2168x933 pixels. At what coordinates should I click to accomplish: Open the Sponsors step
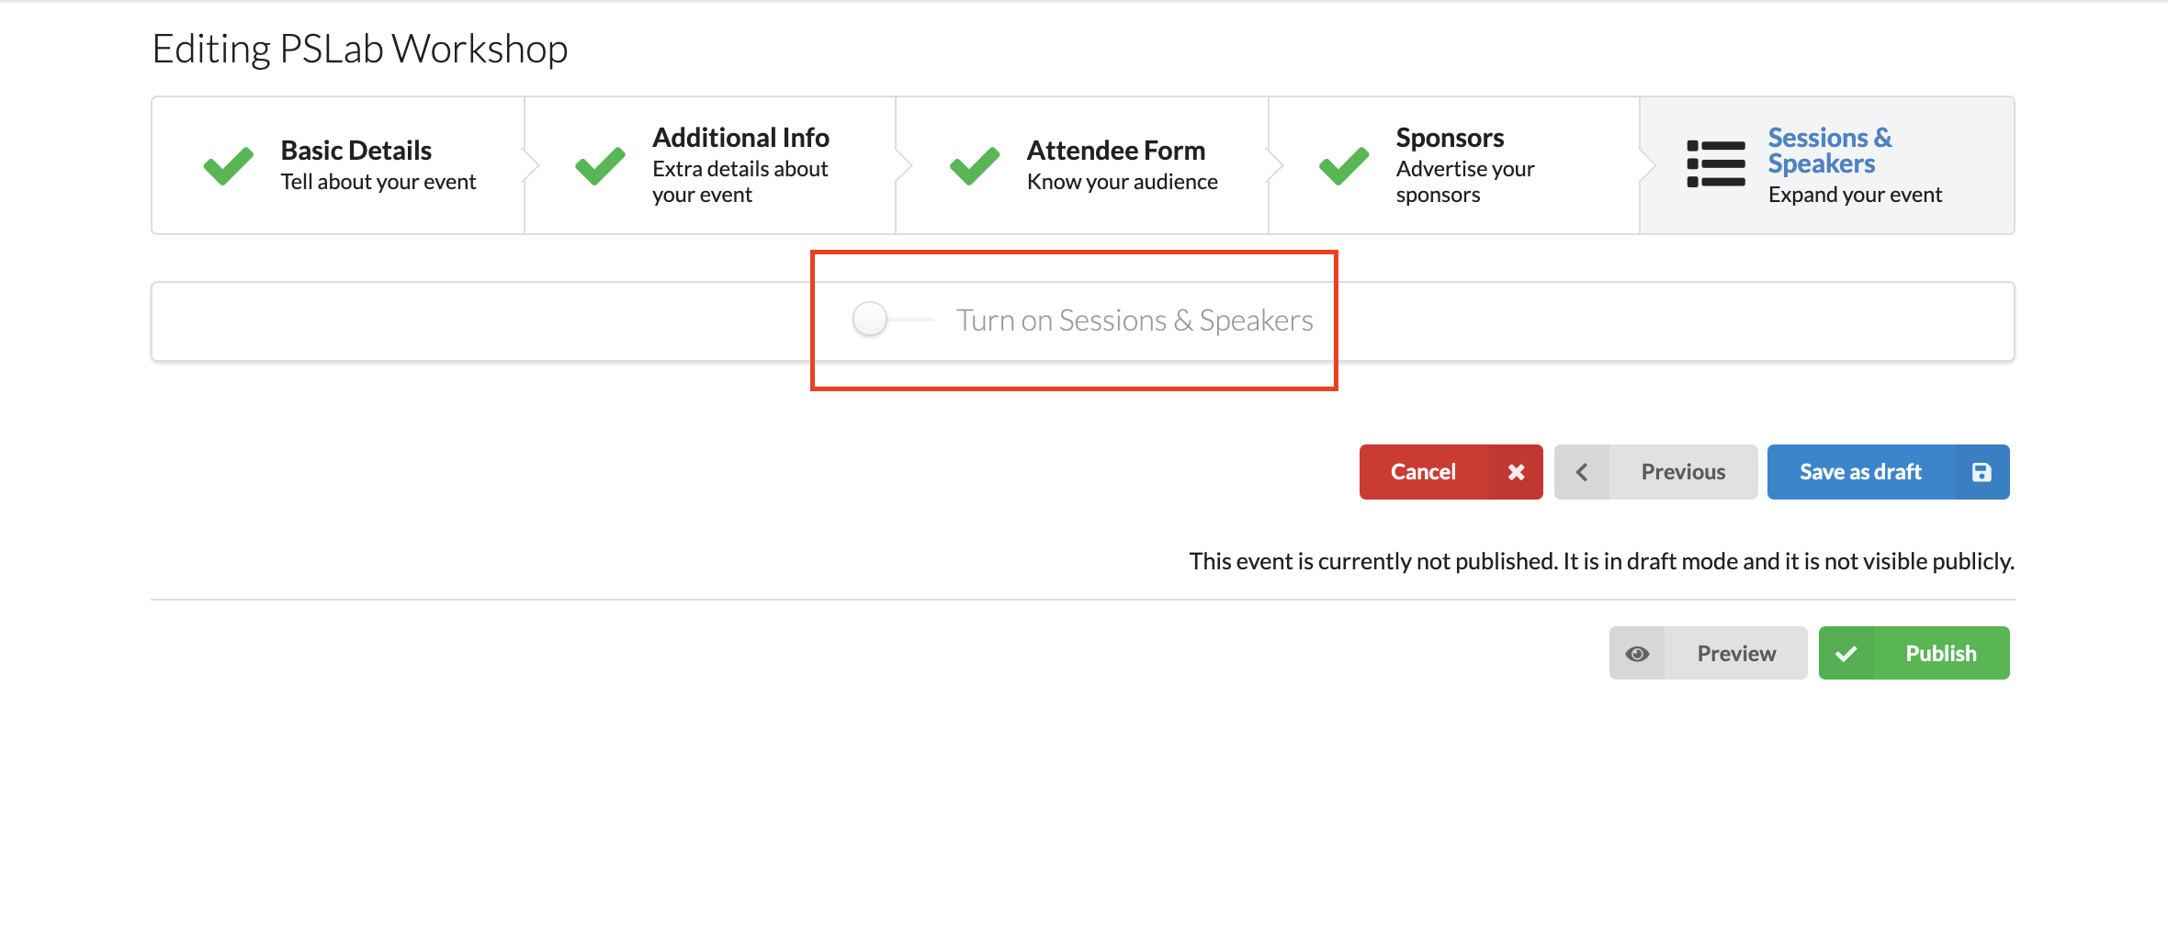(x=1454, y=165)
